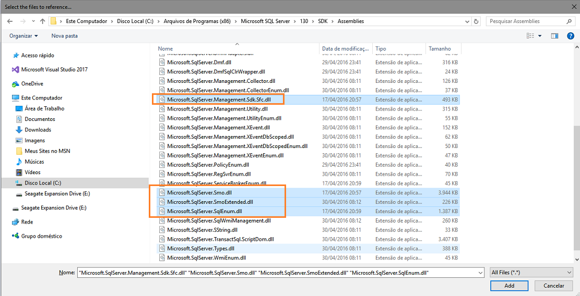Toggle the preview pane icon
Viewport: 580px width, 296px height.
click(554, 36)
